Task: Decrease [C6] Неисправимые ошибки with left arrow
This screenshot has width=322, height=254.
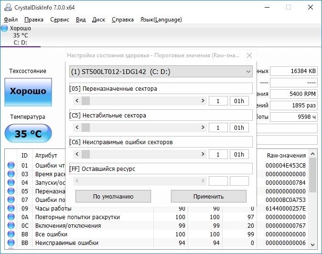Action: pyautogui.click(x=77, y=154)
